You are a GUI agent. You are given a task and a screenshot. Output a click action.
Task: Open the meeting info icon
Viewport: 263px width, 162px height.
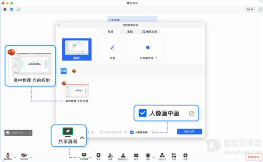click(x=5, y=9)
